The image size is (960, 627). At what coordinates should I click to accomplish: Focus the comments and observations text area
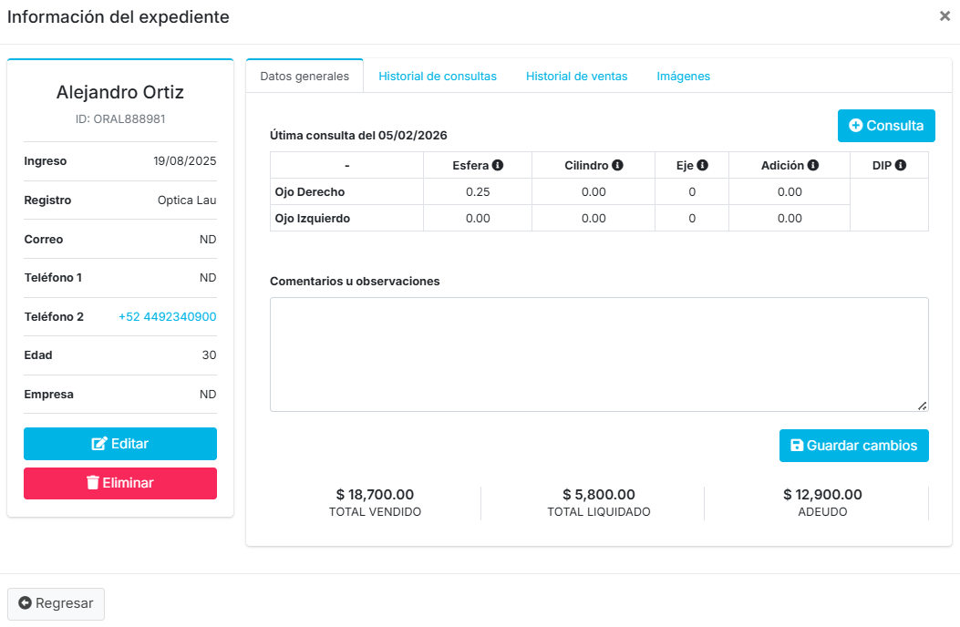click(x=598, y=354)
